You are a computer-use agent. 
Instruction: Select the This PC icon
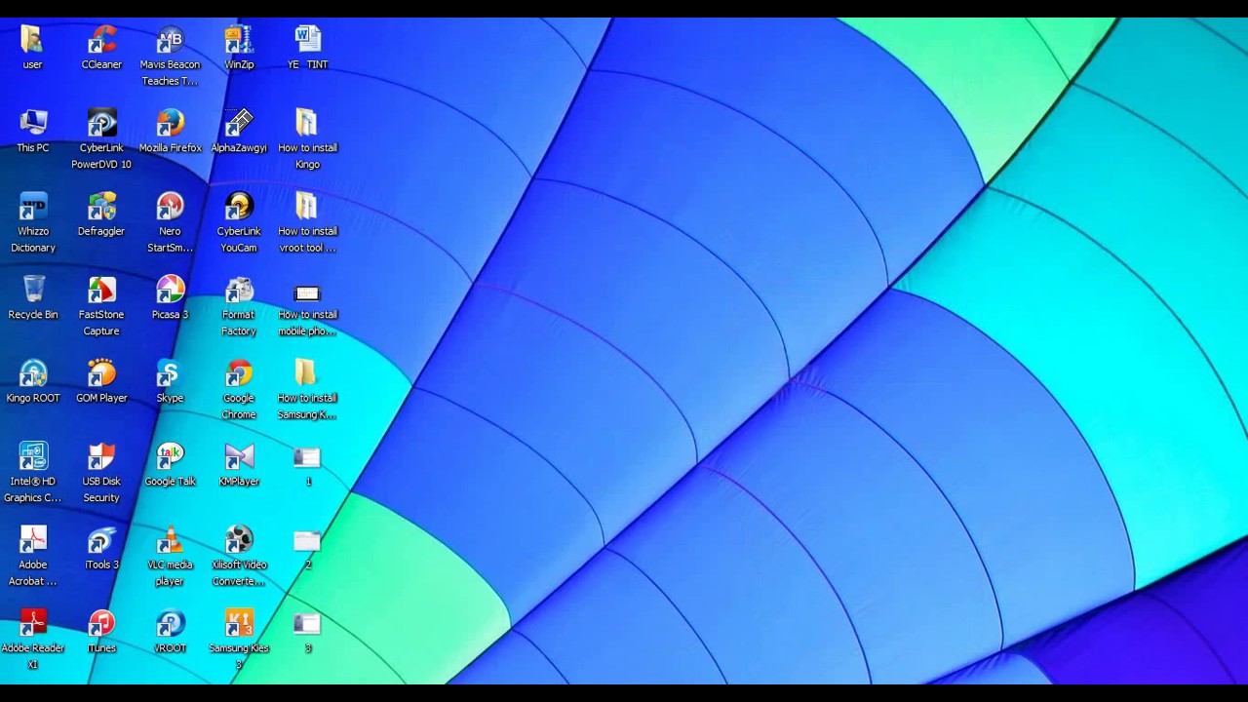pos(32,124)
